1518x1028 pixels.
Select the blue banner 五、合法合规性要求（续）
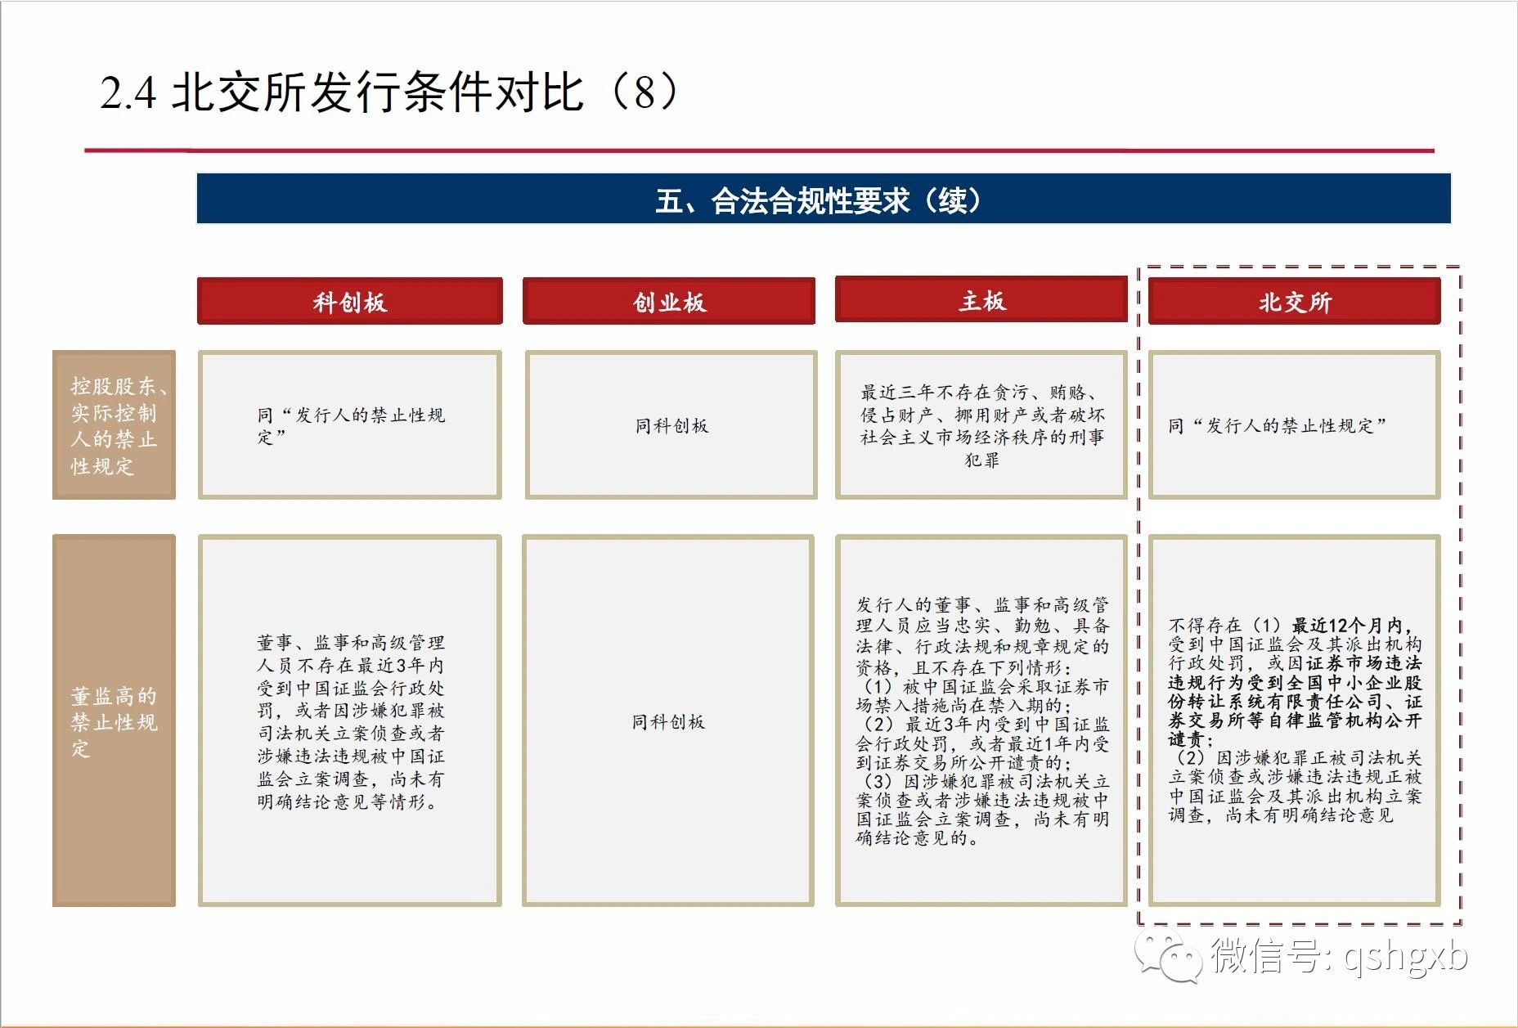824,199
